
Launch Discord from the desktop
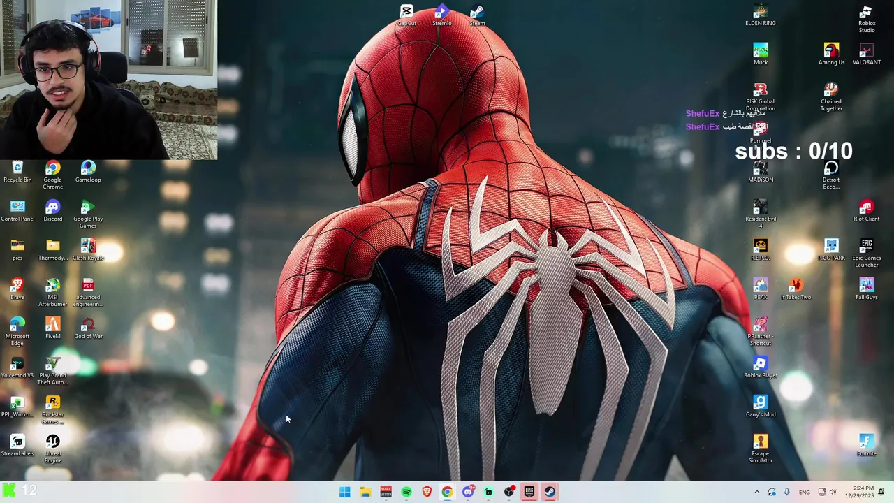pyautogui.click(x=52, y=211)
